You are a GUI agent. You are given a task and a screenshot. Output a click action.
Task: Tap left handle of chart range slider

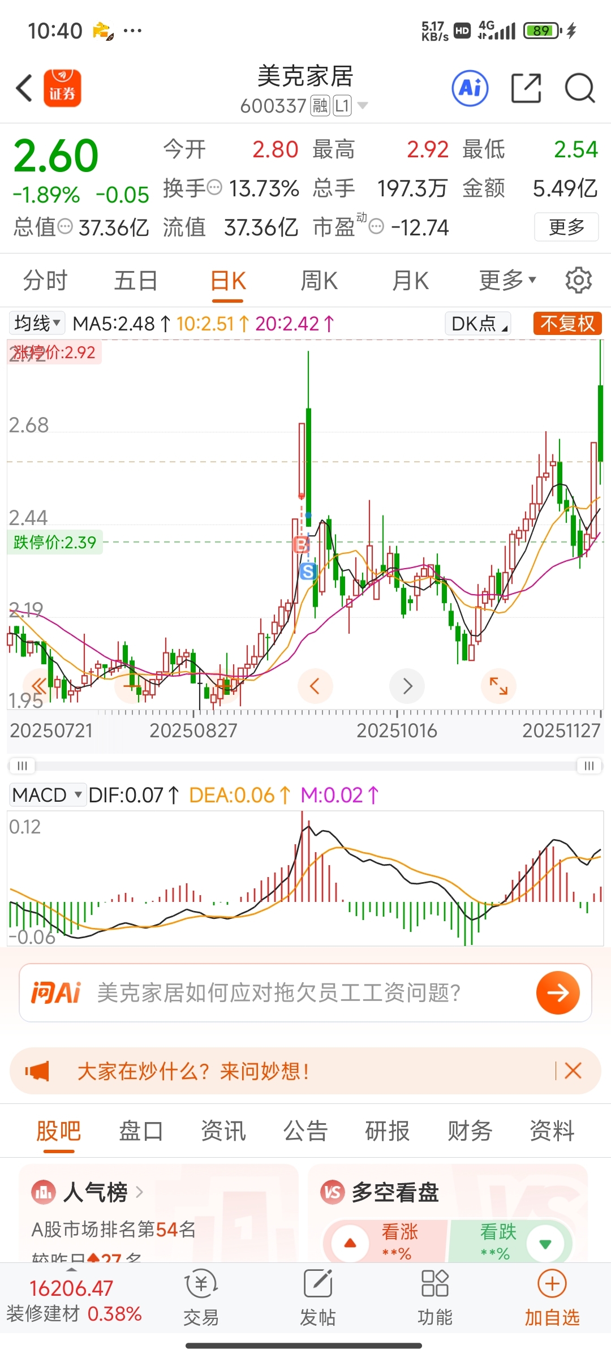pos(22,766)
